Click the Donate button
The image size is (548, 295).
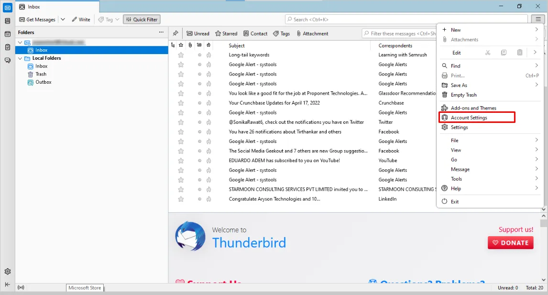(510, 243)
